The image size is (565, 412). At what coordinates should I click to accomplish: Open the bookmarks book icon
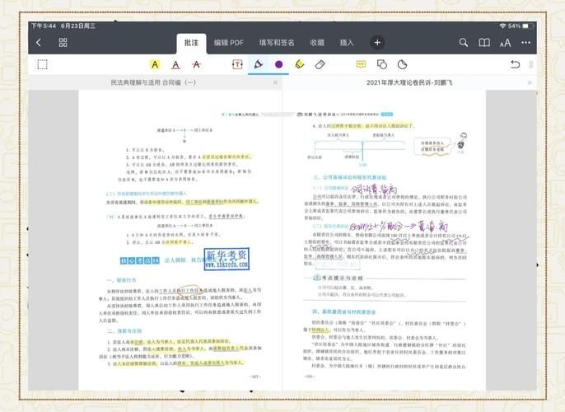pyautogui.click(x=484, y=43)
